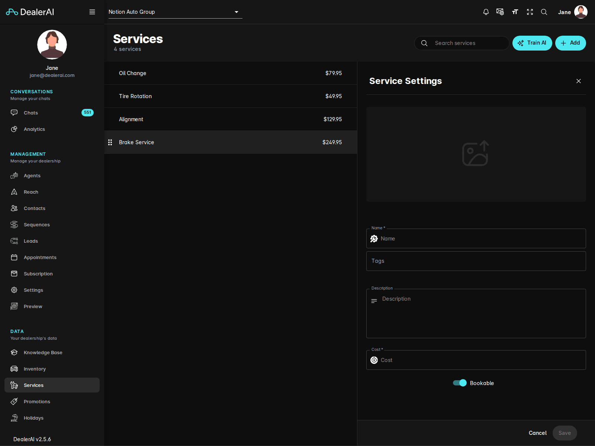Click the text size icon in the header
The image size is (595, 446).
(515, 12)
